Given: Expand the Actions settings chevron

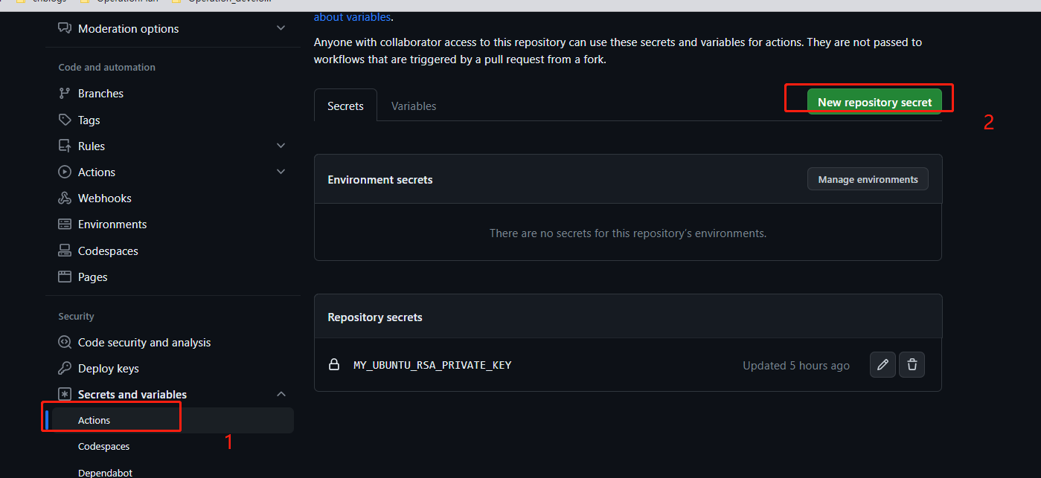Looking at the screenshot, I should 281,172.
